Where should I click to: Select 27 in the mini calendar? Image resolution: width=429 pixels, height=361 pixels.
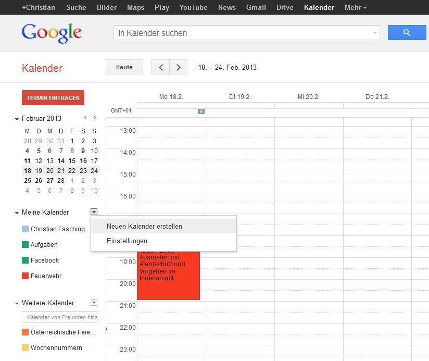click(50, 180)
